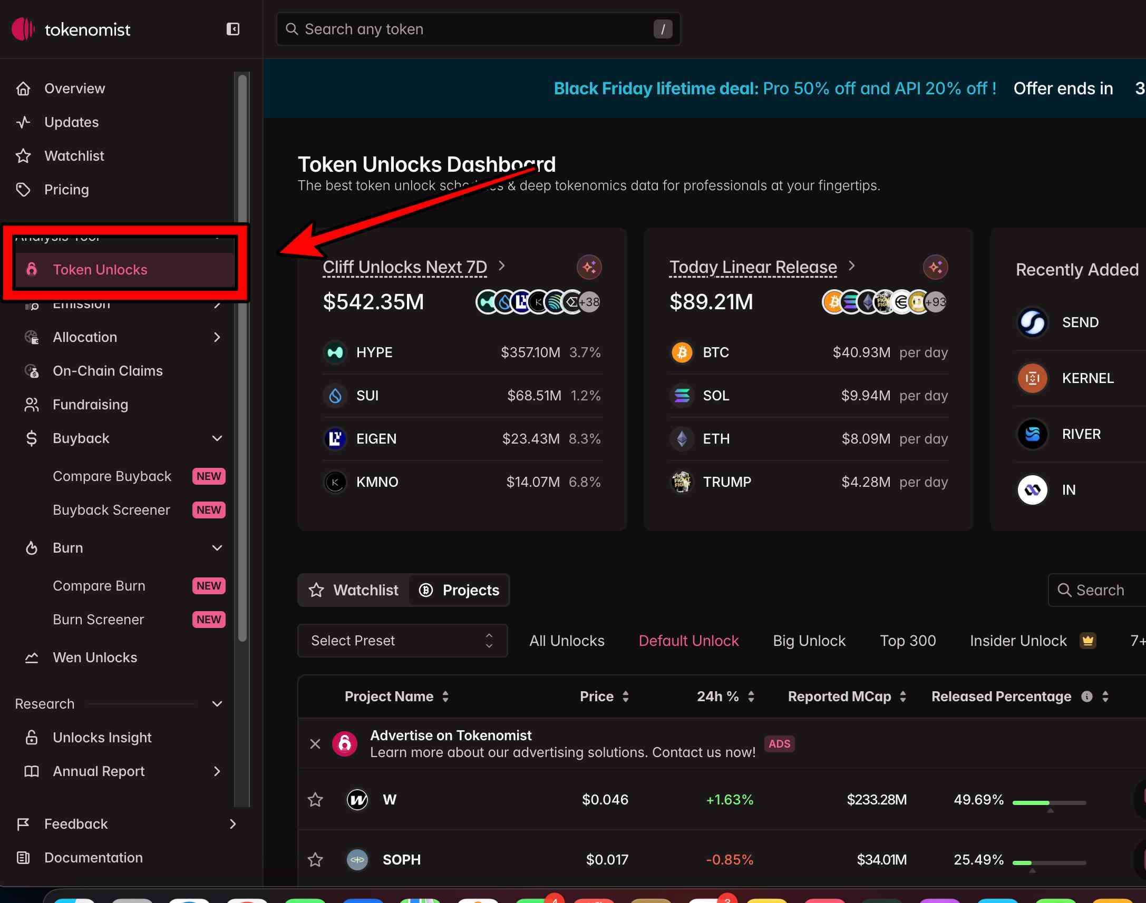The image size is (1146, 903).
Task: Click AI sparkle icon on Cliff Unlocks card
Action: [589, 267]
